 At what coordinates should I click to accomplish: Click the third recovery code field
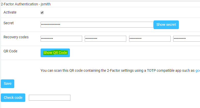tap(150, 39)
